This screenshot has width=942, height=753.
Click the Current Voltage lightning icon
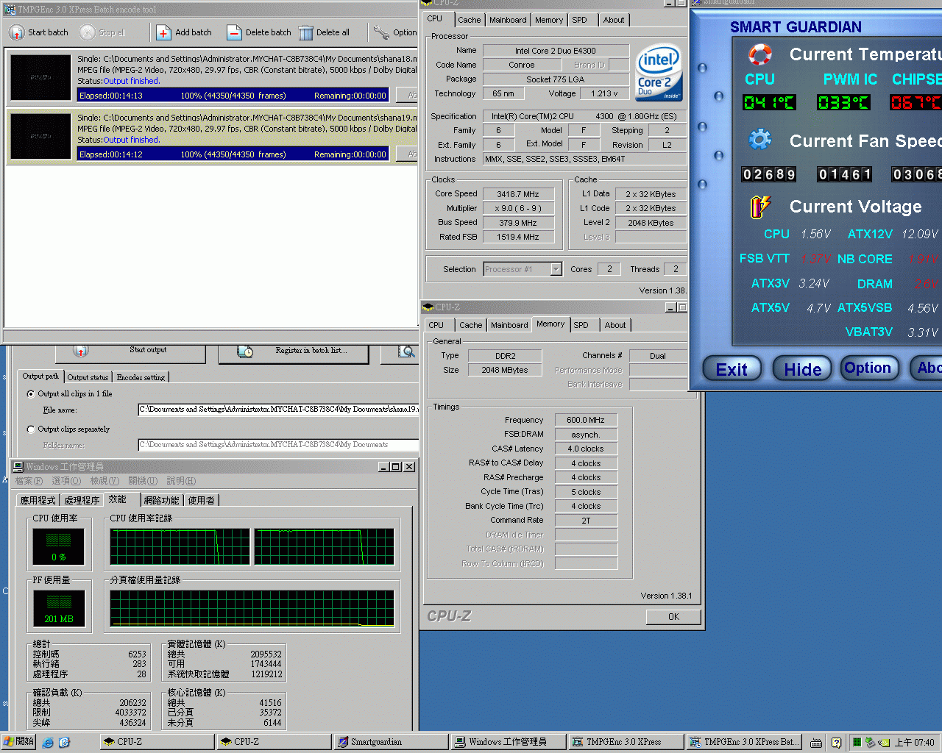point(760,207)
